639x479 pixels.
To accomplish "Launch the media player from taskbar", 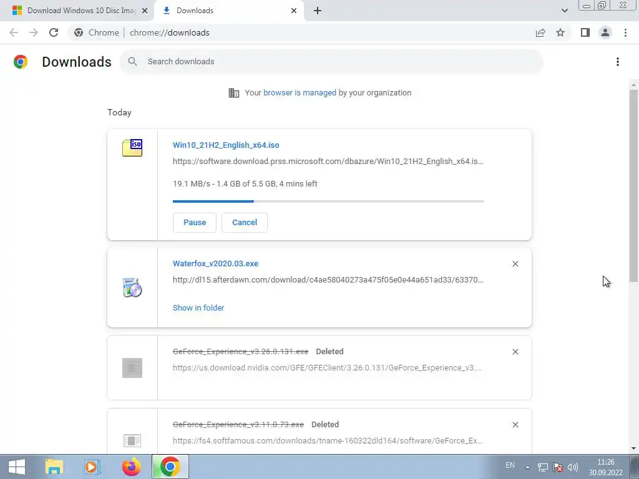I will pyautogui.click(x=92, y=467).
